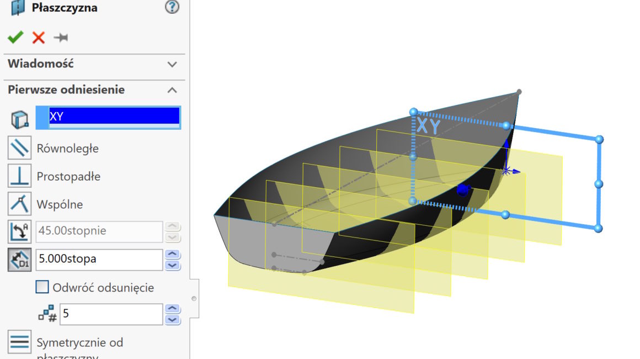
Task: Open help for Płaszczyzna panel
Action: point(172,7)
